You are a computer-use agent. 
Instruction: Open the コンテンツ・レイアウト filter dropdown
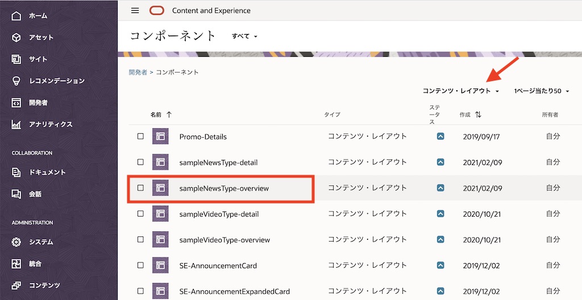click(460, 91)
